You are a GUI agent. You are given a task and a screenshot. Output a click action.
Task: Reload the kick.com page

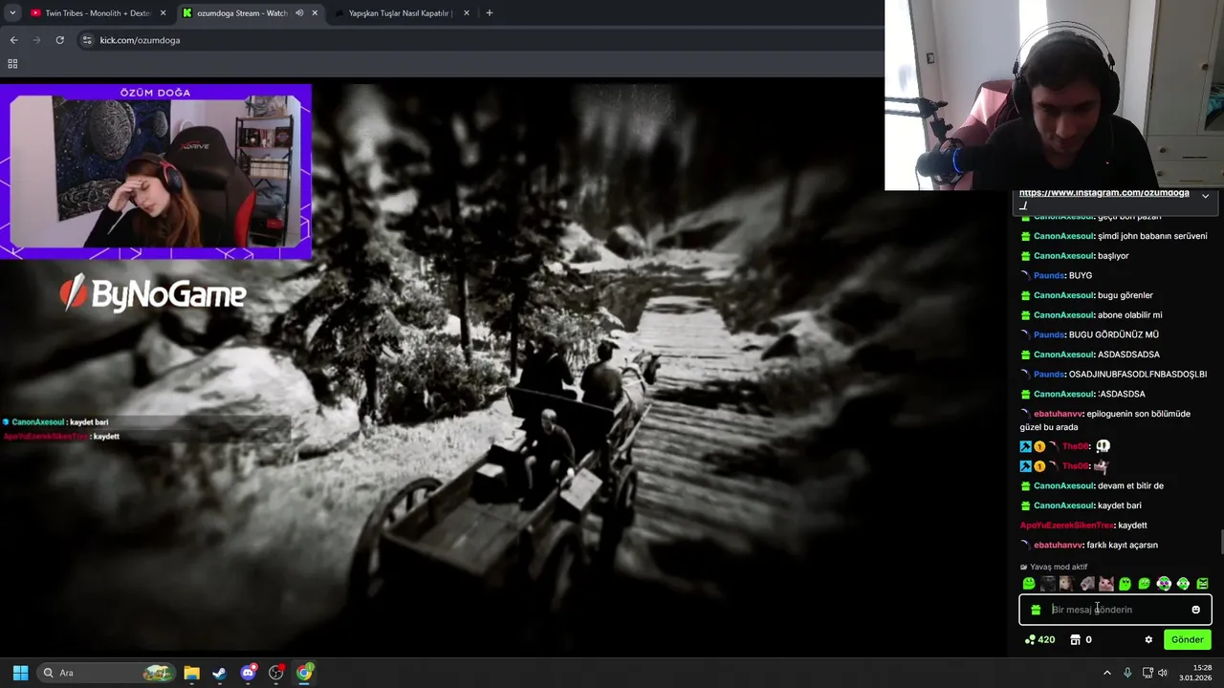59,40
